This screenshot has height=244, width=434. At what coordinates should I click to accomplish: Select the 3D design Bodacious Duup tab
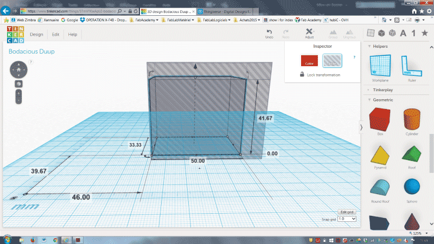(x=168, y=11)
